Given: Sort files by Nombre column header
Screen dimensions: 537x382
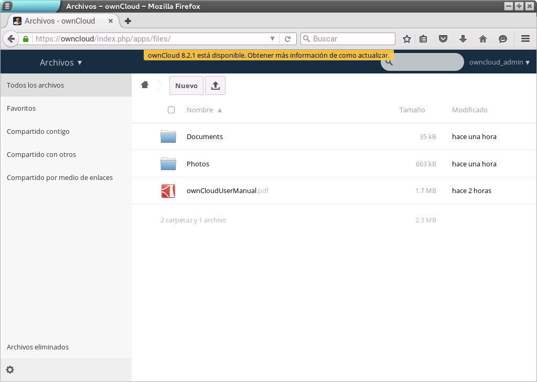Looking at the screenshot, I should (x=200, y=110).
